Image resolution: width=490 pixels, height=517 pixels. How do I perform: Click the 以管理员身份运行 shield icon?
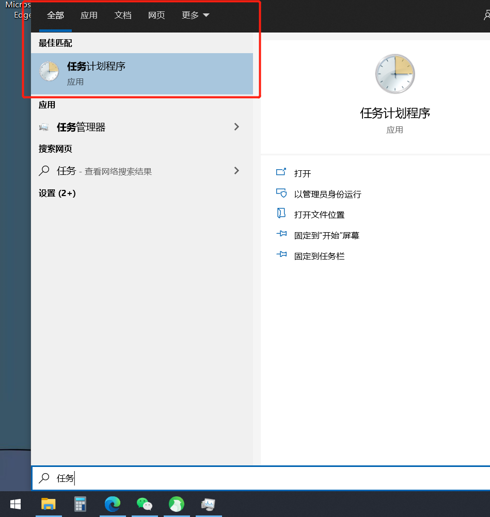pyautogui.click(x=281, y=193)
